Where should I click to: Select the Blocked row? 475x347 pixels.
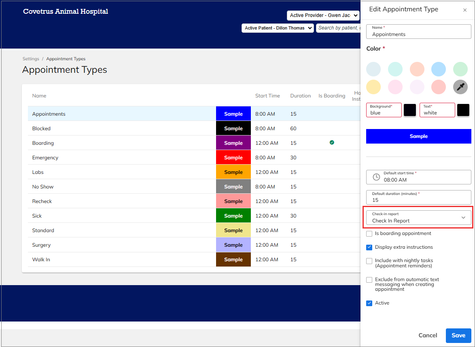194,128
